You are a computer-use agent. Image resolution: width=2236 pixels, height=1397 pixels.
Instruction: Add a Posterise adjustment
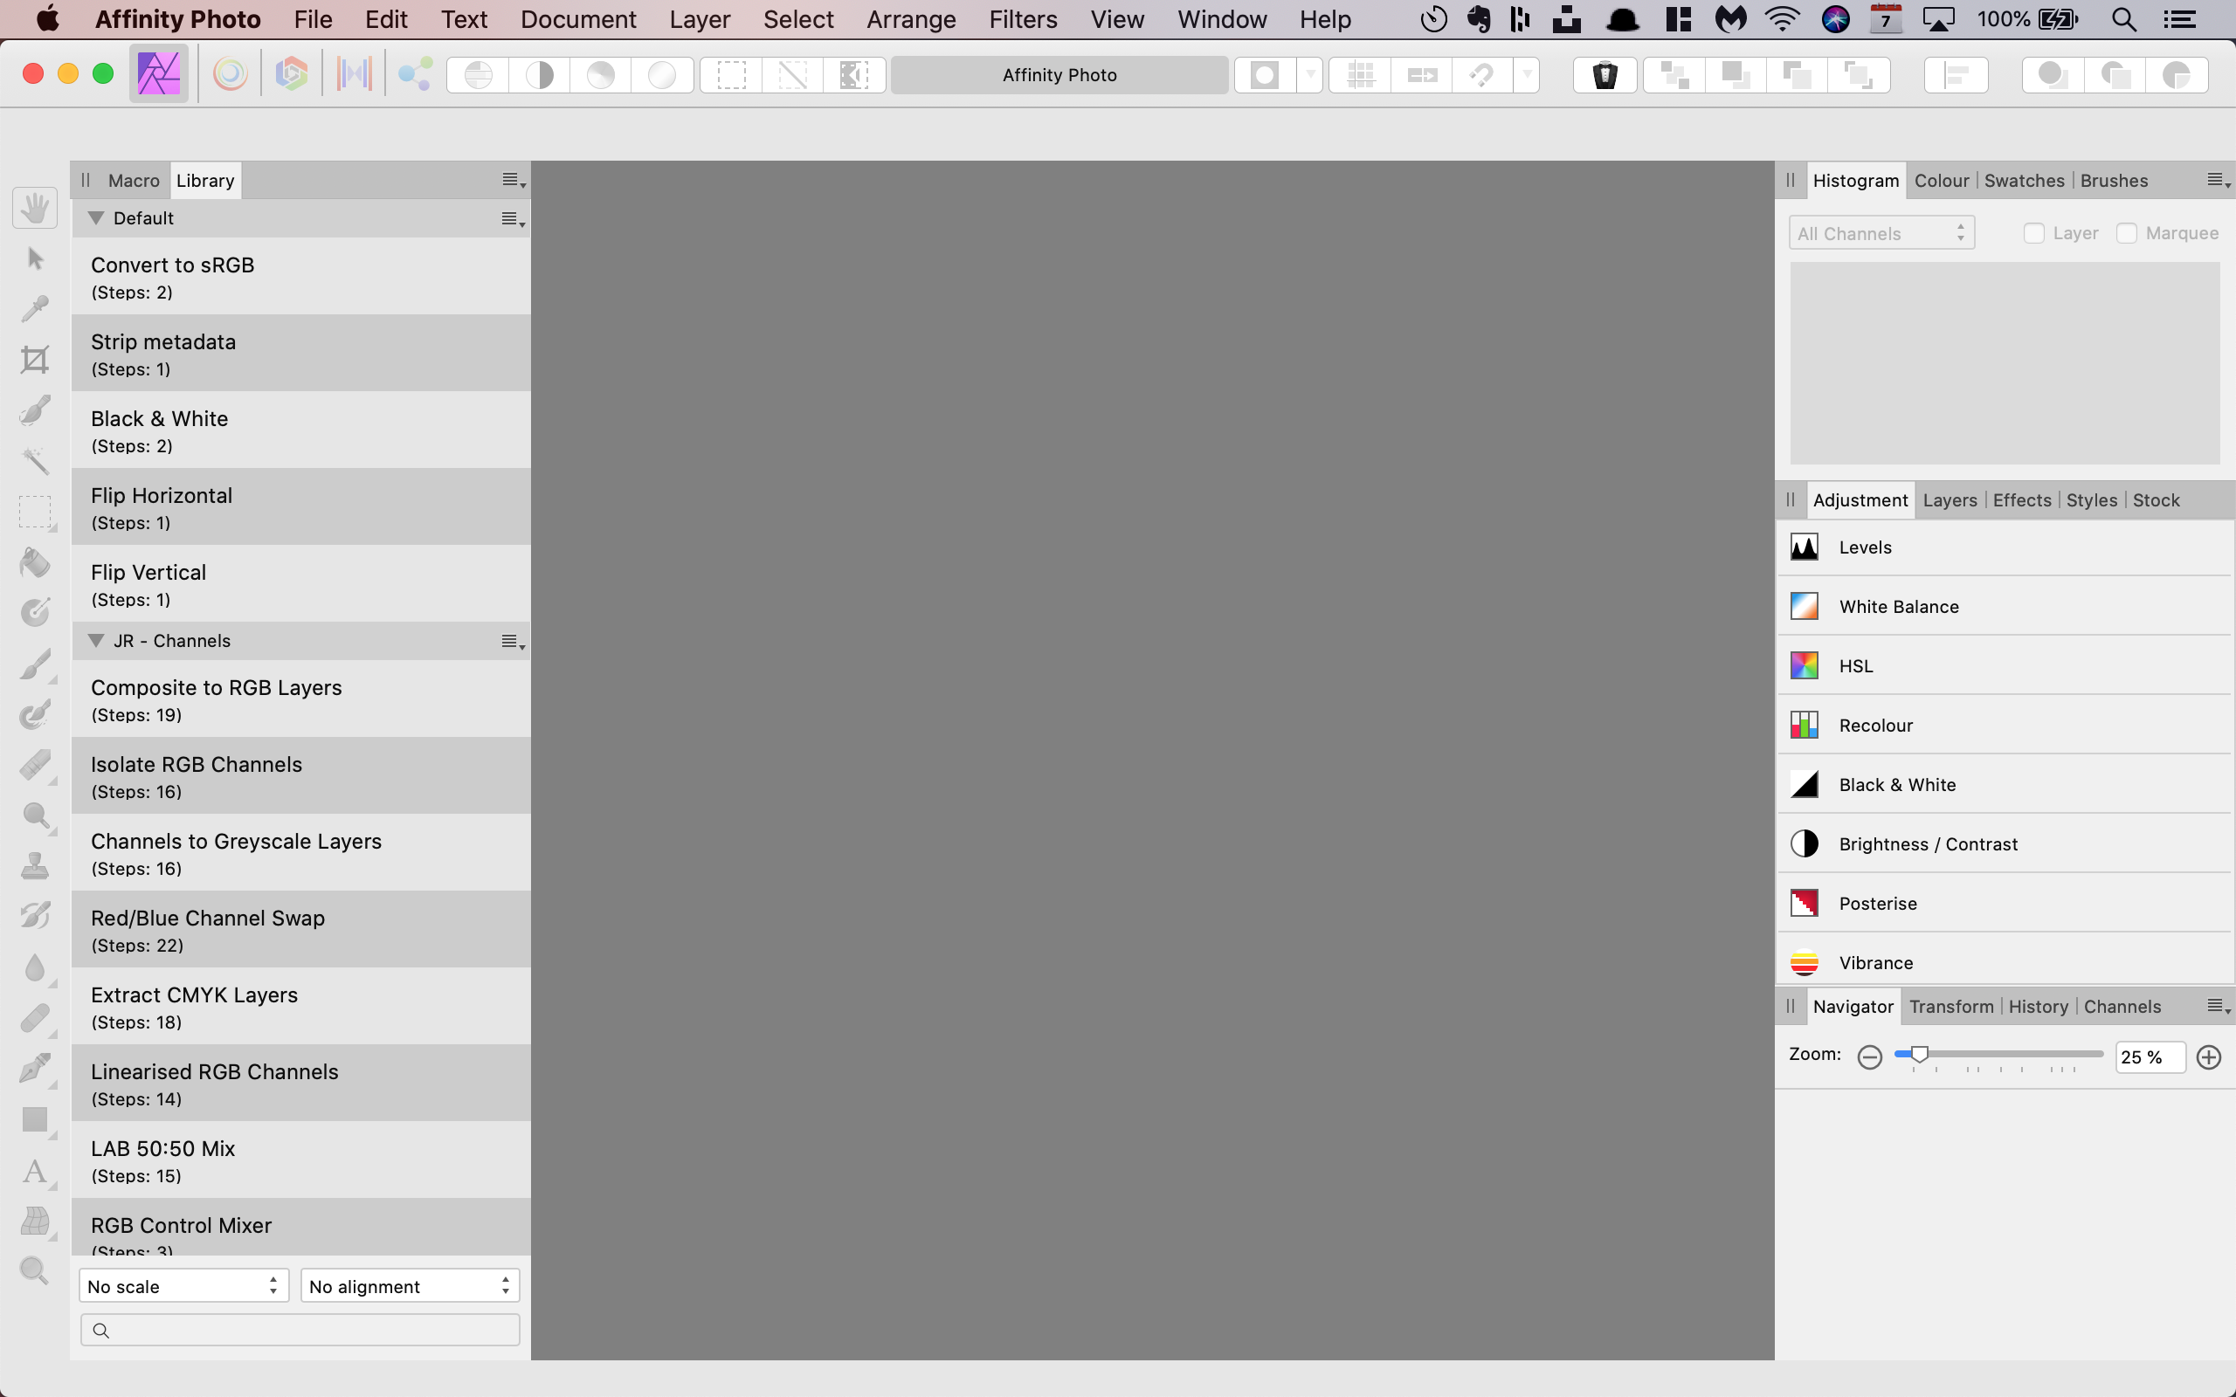click(2003, 903)
